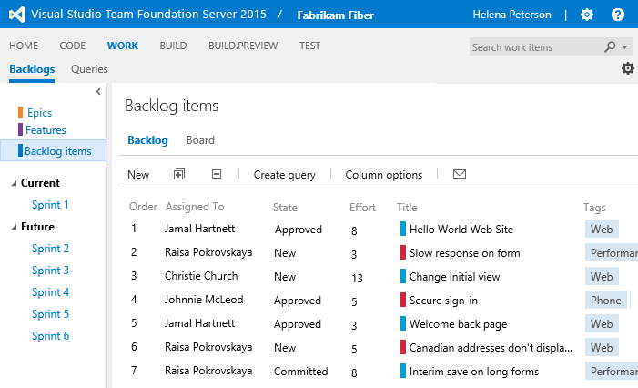Screen dimensions: 638x388
Task: Click the New toolbar button
Action: point(138,175)
